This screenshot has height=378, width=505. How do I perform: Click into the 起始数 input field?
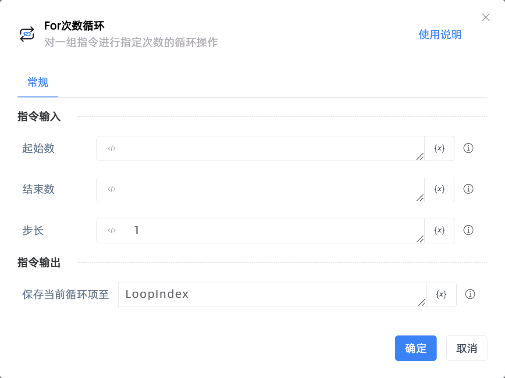click(x=272, y=148)
